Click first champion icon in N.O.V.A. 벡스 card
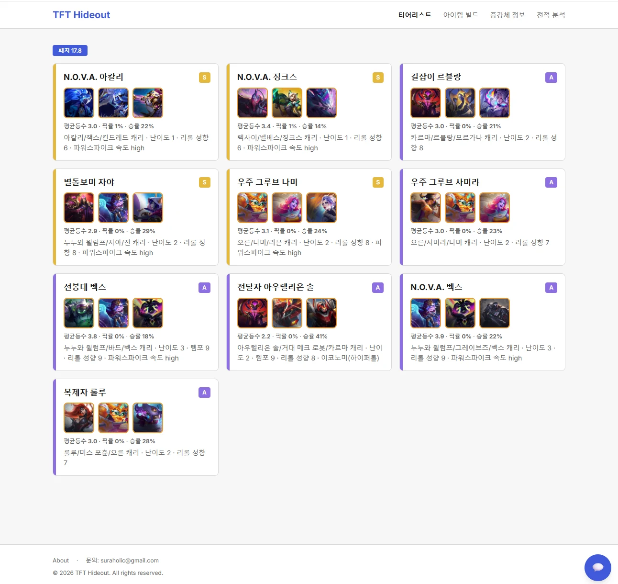Screen dimensions: 618x584 tap(426, 313)
